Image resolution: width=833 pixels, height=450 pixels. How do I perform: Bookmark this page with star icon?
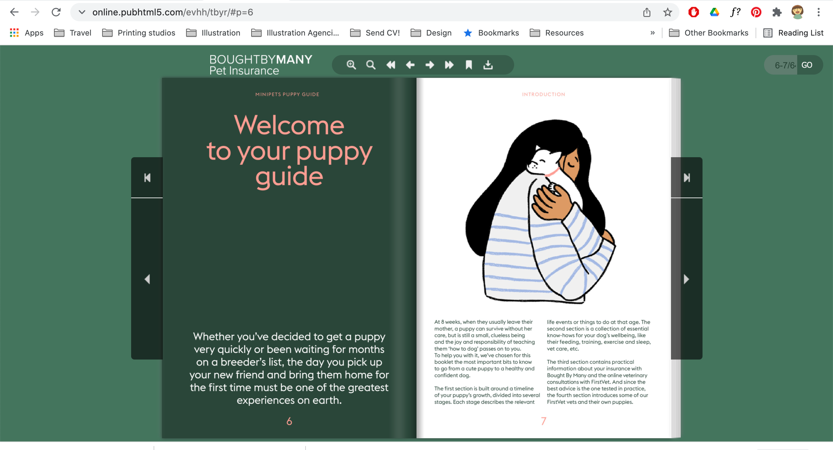click(667, 12)
